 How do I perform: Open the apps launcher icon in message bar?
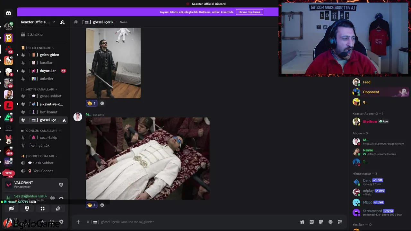click(340, 222)
